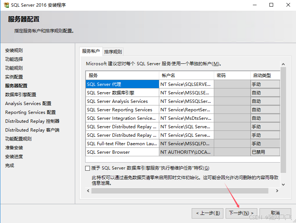Click 功能规则 step in sidebar
This screenshot has height=223, width=296.
tap(14, 68)
